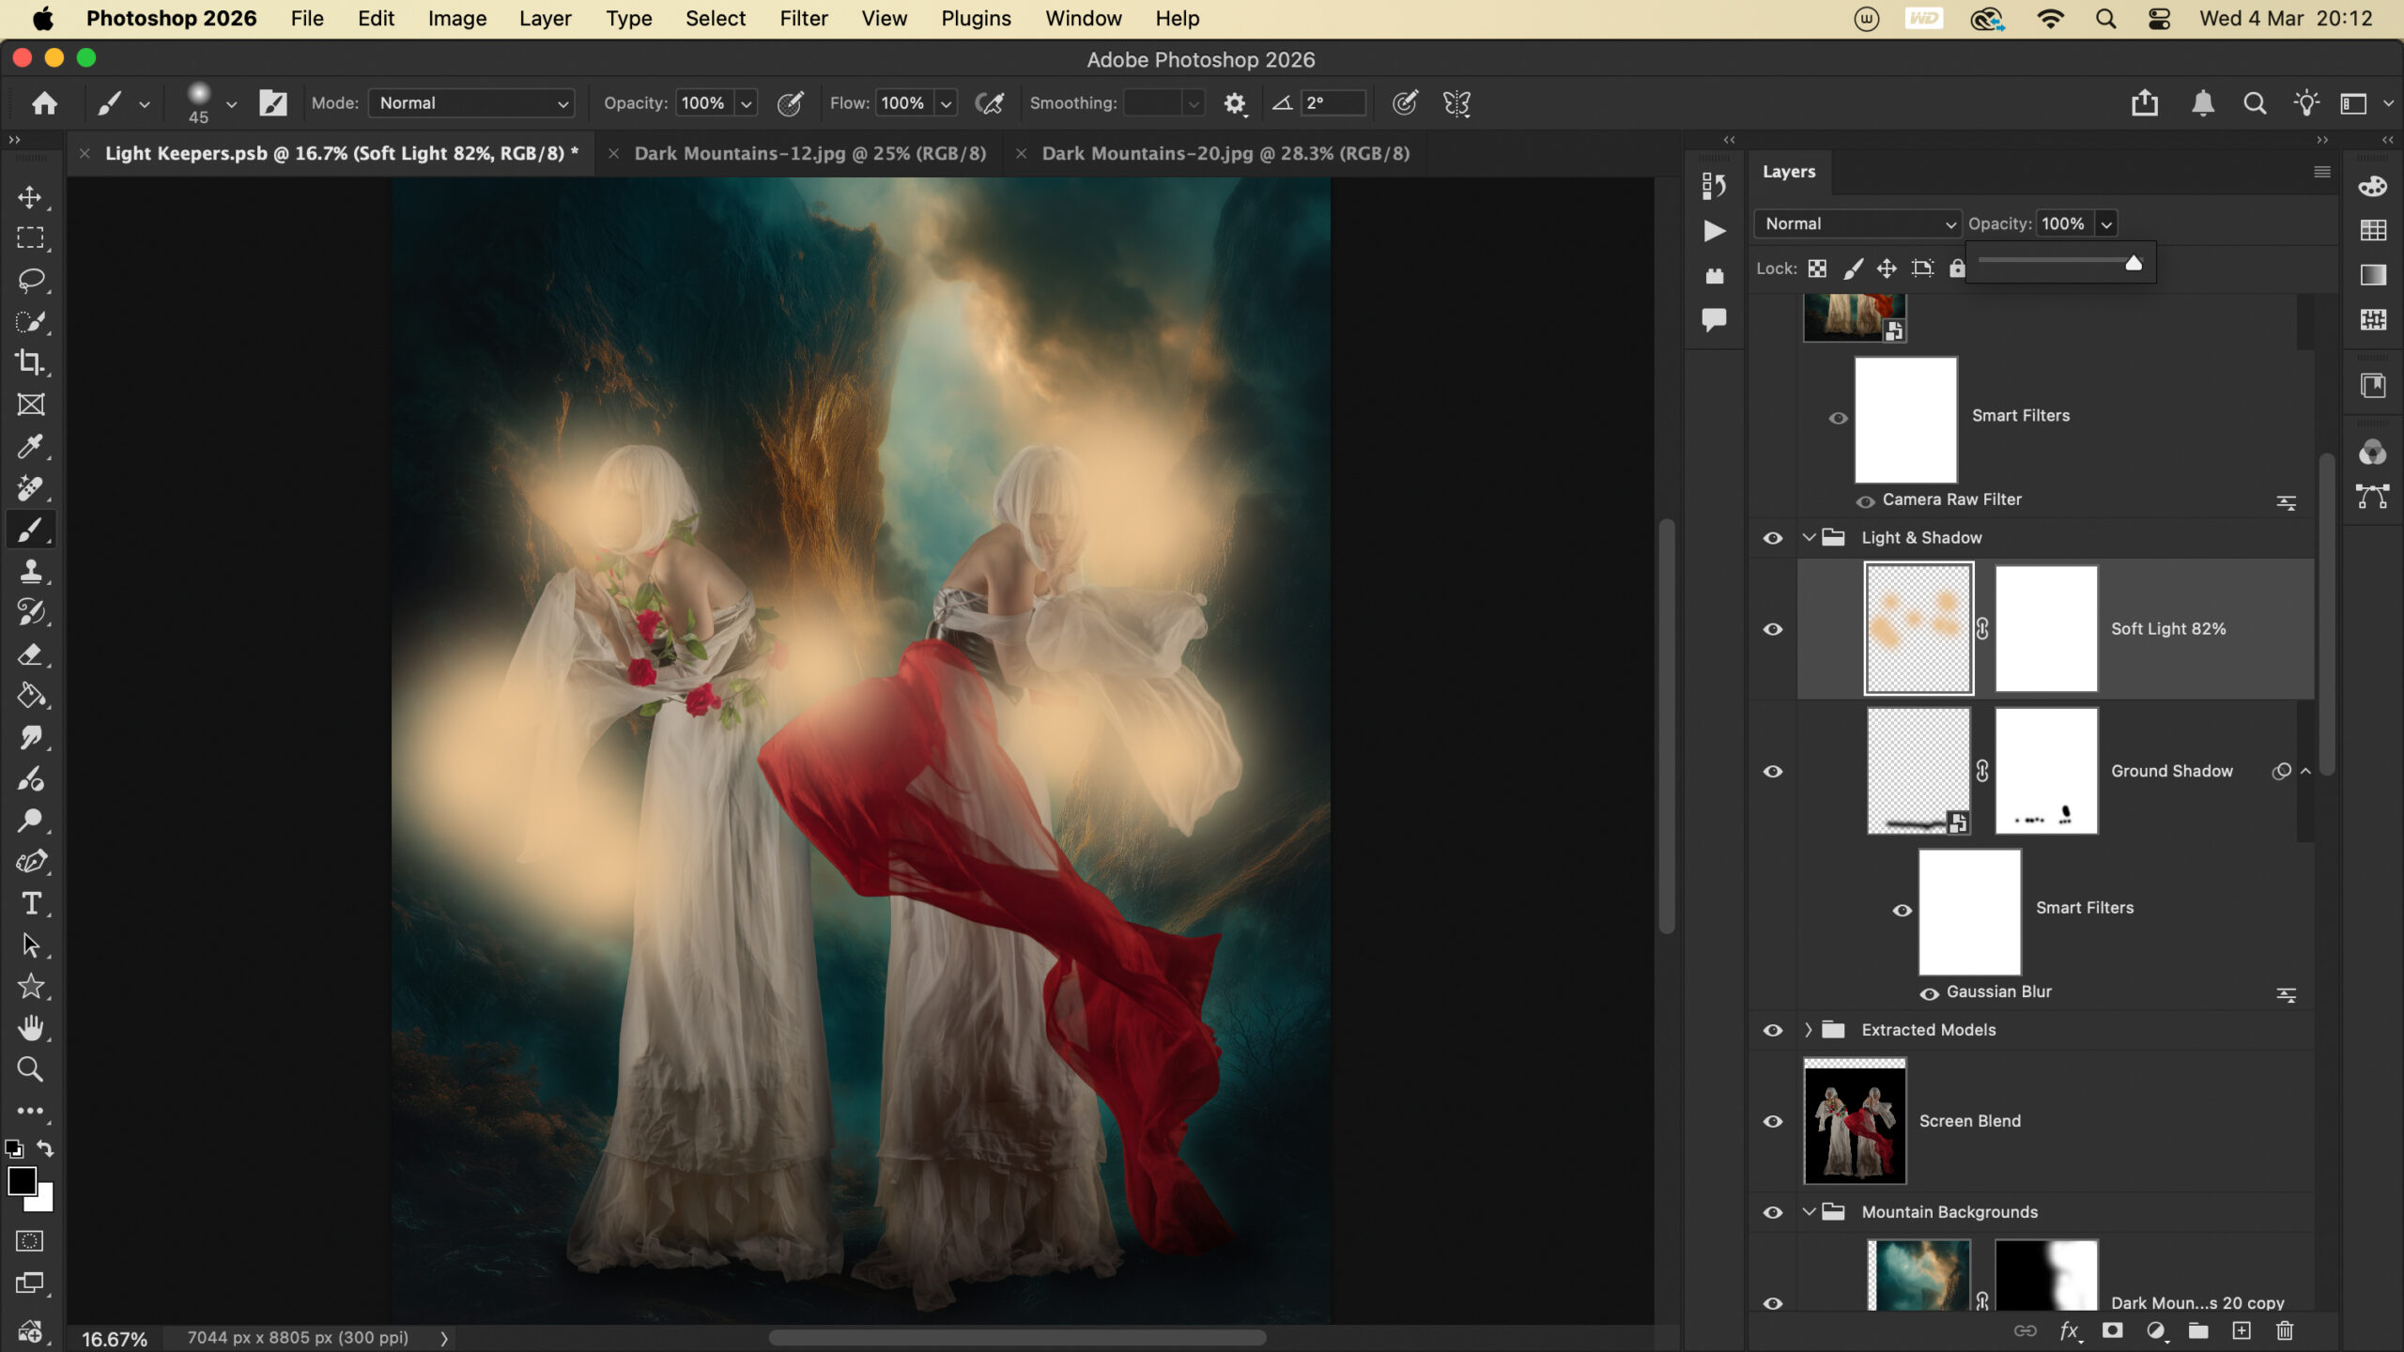The image size is (2404, 1352).
Task: Open the Filter menu
Action: (803, 19)
